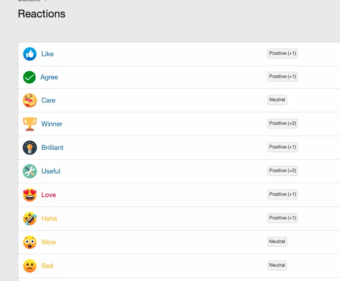Click the Positive (+2) label for Useful
340x281 pixels.
click(x=283, y=171)
